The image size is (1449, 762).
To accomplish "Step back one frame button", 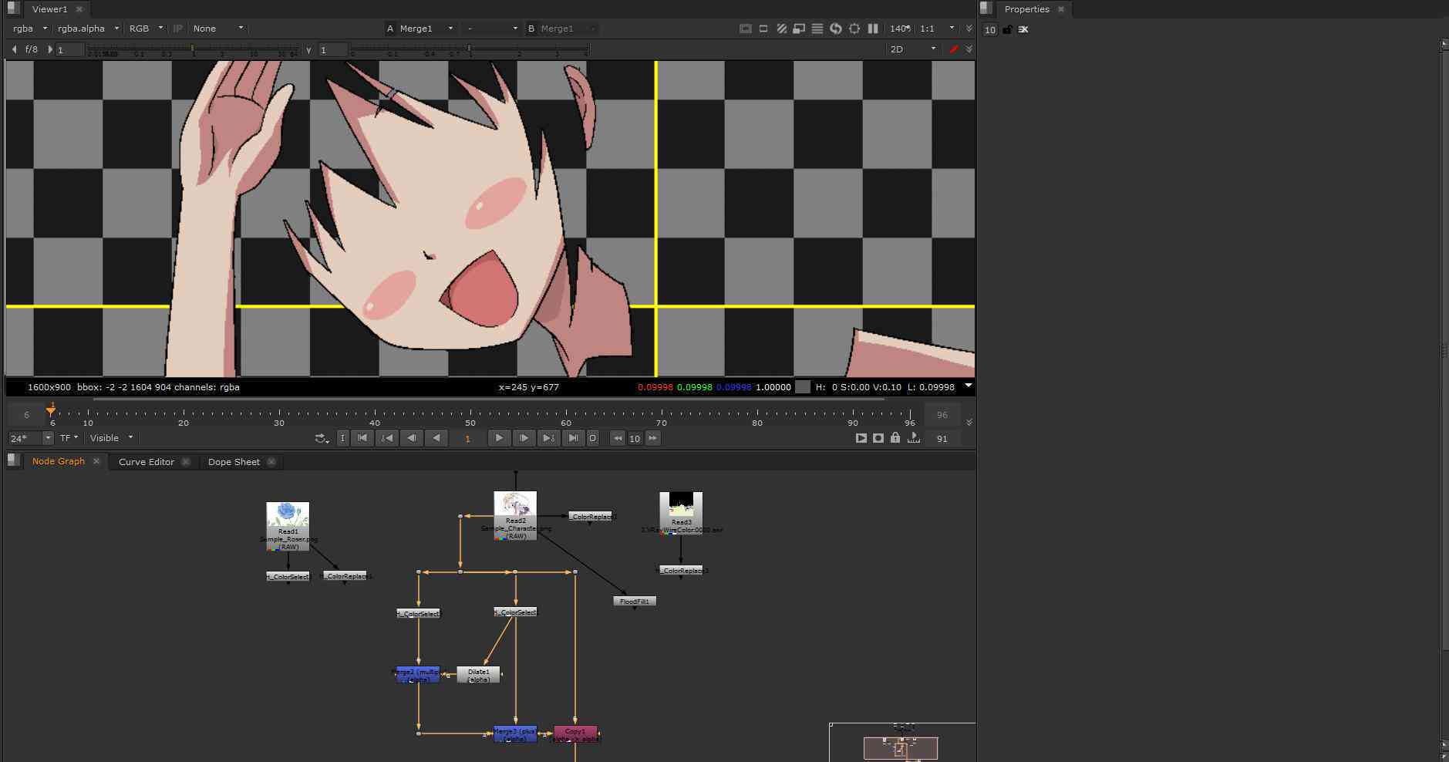I will point(412,438).
